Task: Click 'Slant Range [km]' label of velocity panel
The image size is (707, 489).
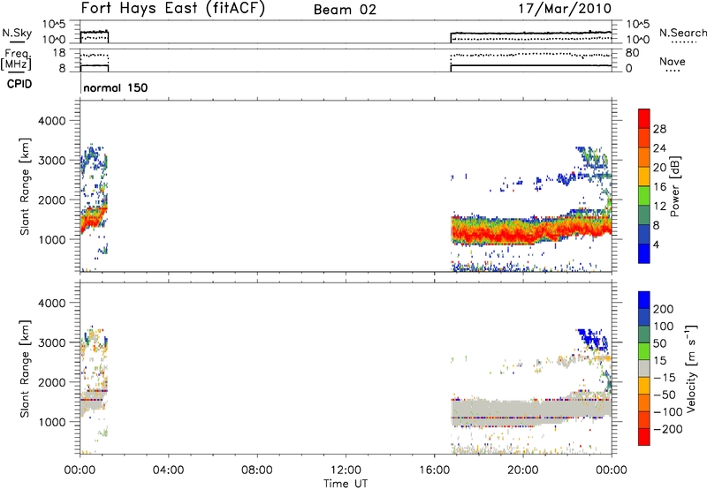Action: (25, 369)
